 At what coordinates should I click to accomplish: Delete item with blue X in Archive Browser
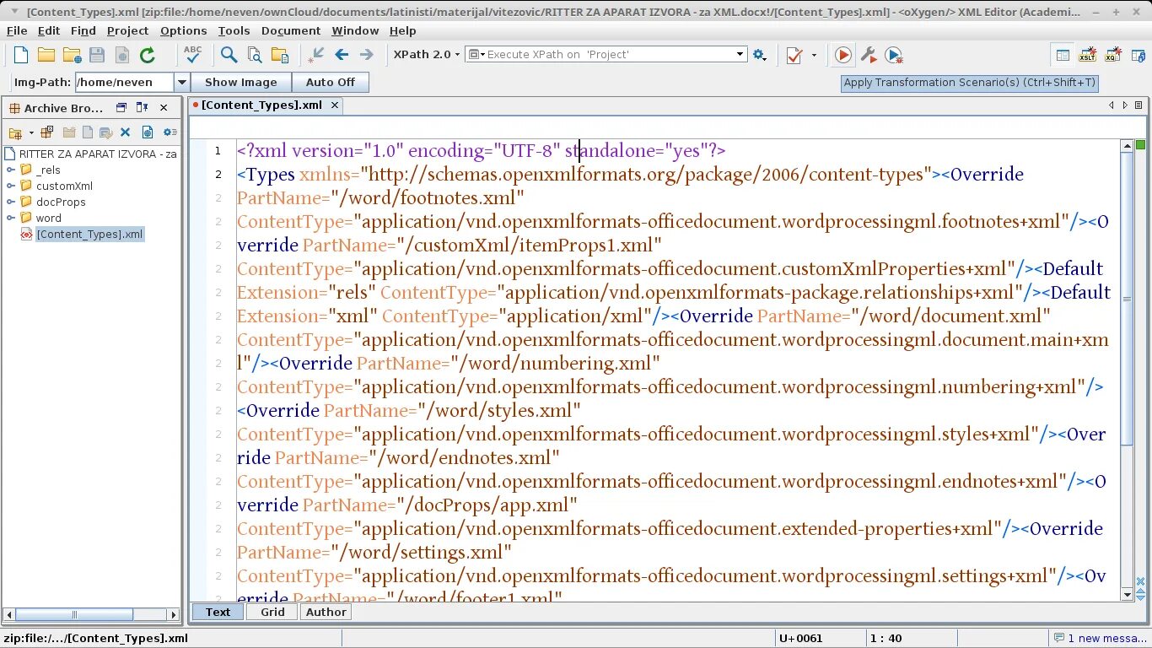(125, 132)
